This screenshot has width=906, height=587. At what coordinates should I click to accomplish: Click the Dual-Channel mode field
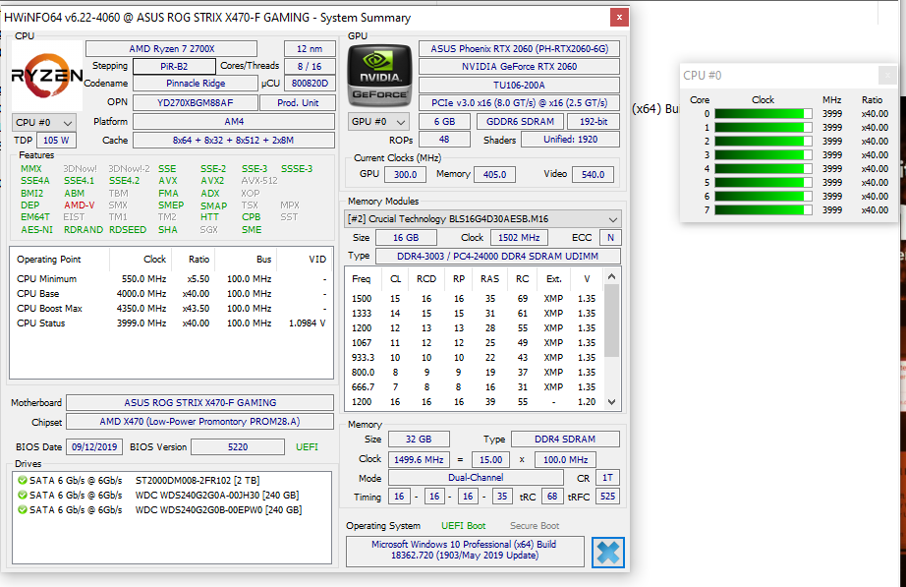click(476, 478)
